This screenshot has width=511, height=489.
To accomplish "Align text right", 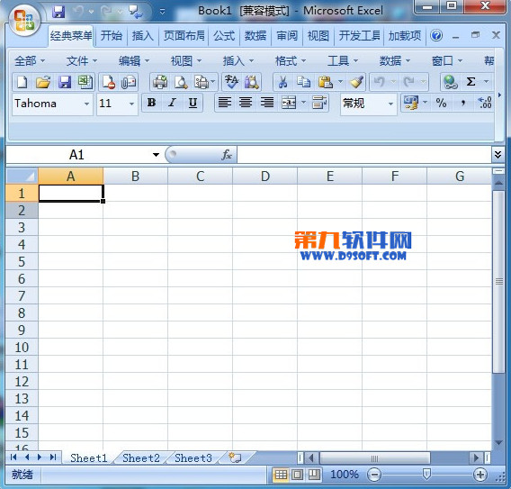I will click(x=267, y=103).
